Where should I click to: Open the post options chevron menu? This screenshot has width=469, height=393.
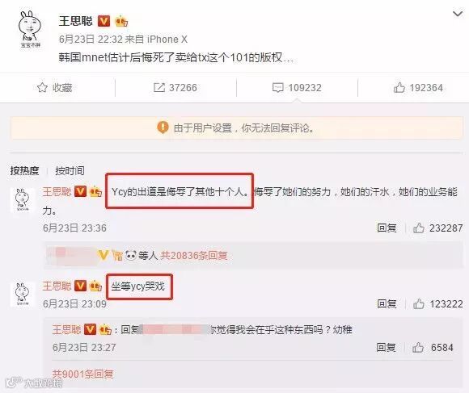pyautogui.click(x=458, y=14)
